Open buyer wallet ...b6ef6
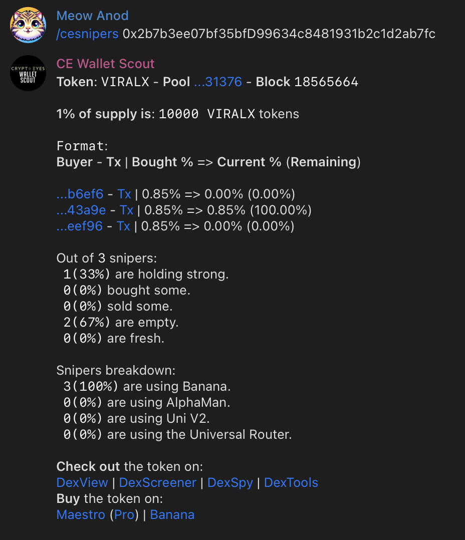 point(80,194)
